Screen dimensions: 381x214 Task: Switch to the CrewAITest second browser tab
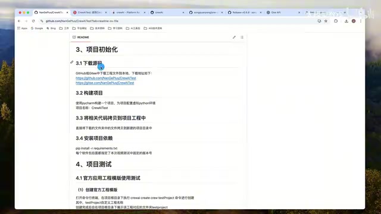pos(89,12)
